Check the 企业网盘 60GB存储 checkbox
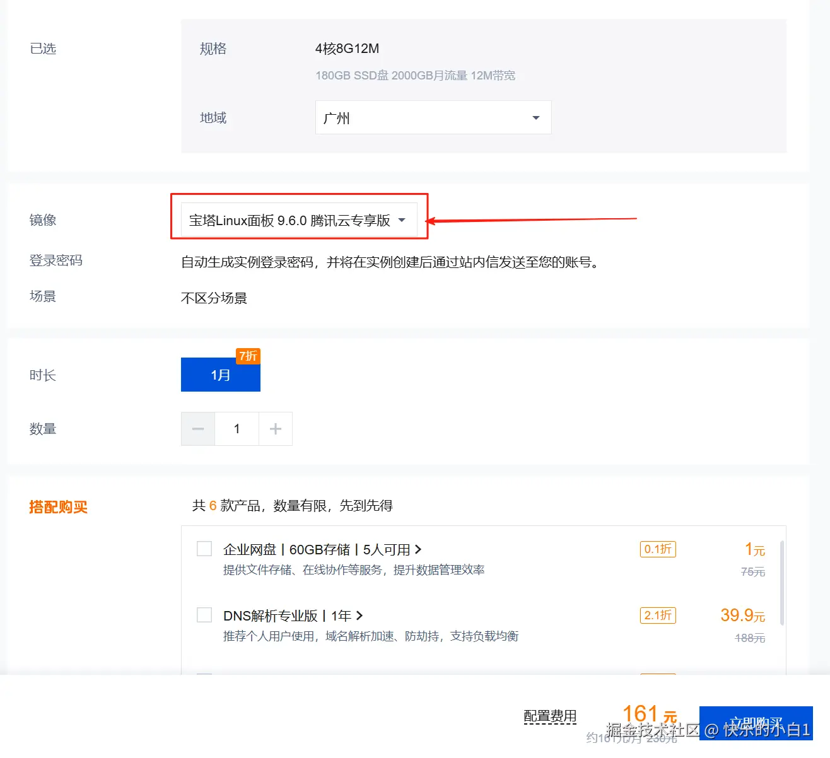Viewport: 830px width, 758px height. (204, 549)
